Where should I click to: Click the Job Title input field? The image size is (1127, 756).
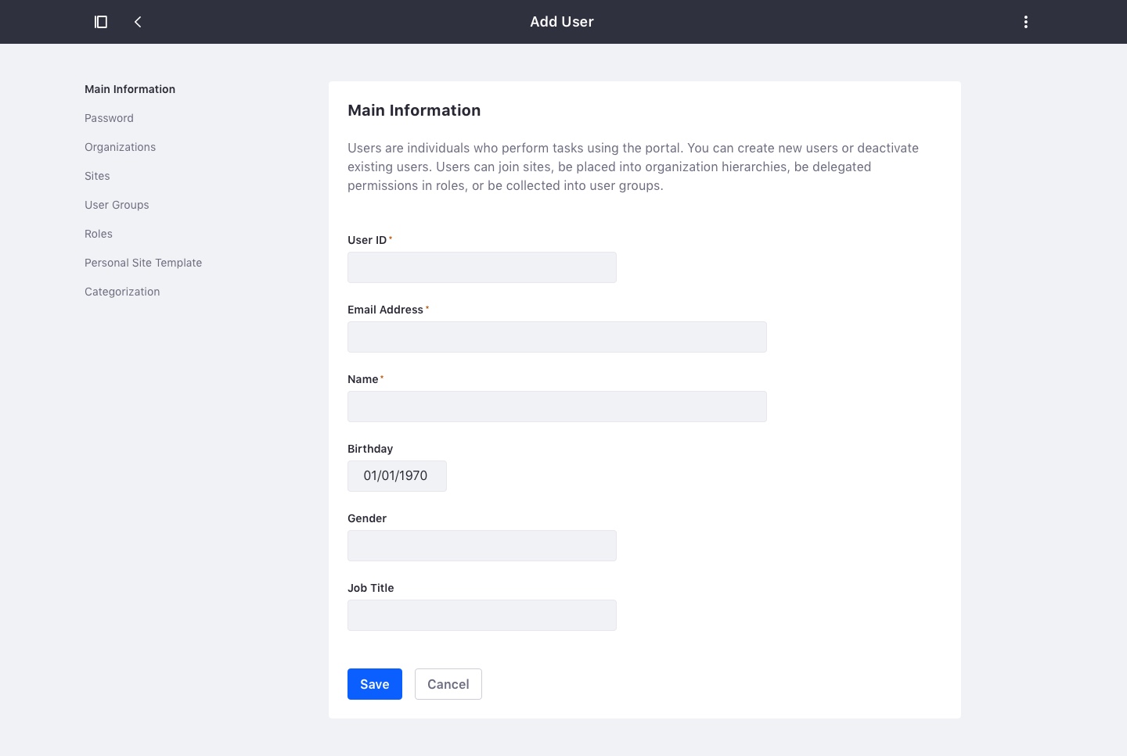click(x=481, y=615)
